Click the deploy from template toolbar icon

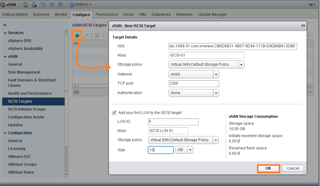[x=34, y=4]
